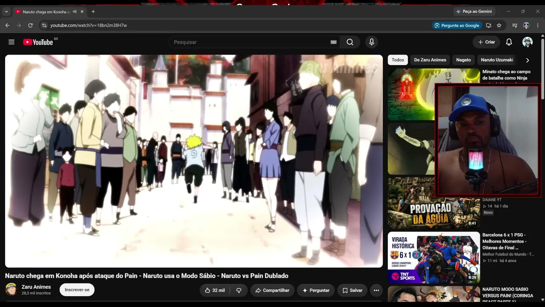Like the video with 32 mil likes
Viewport: 545px width, 307px height.
[215, 290]
